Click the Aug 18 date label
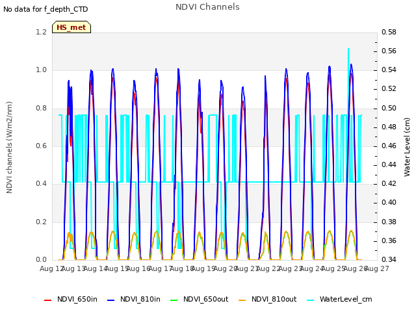Image resolution: width=416 pixels, height=312 pixels. [x=182, y=269]
